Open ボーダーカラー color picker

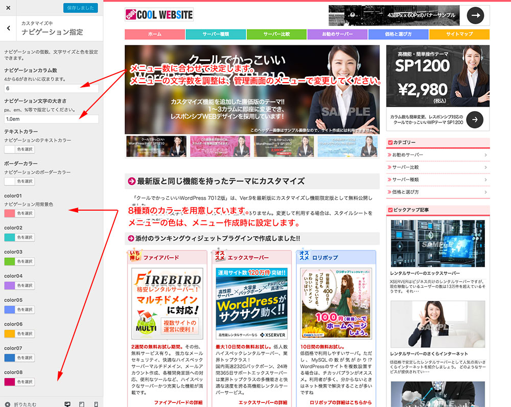pos(19,181)
